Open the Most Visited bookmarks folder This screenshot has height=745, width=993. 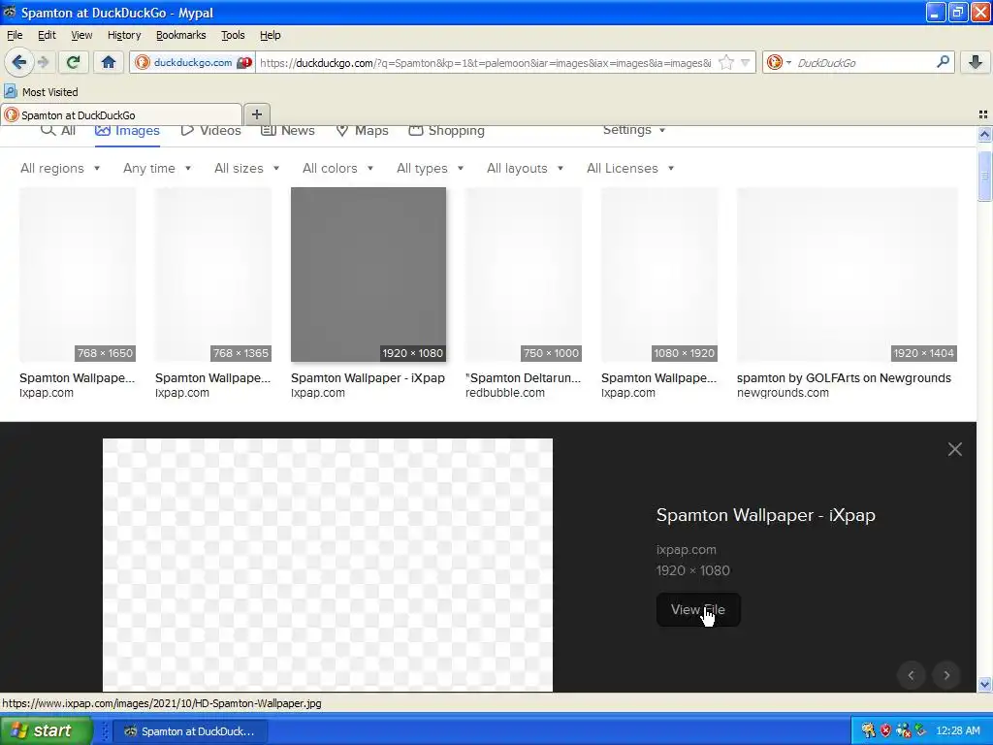(x=41, y=92)
